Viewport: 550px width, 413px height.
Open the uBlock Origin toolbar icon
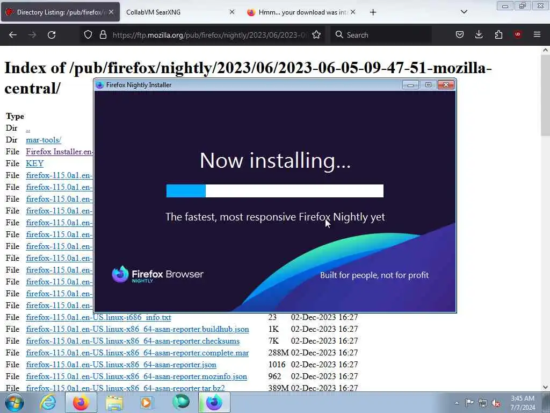517,34
